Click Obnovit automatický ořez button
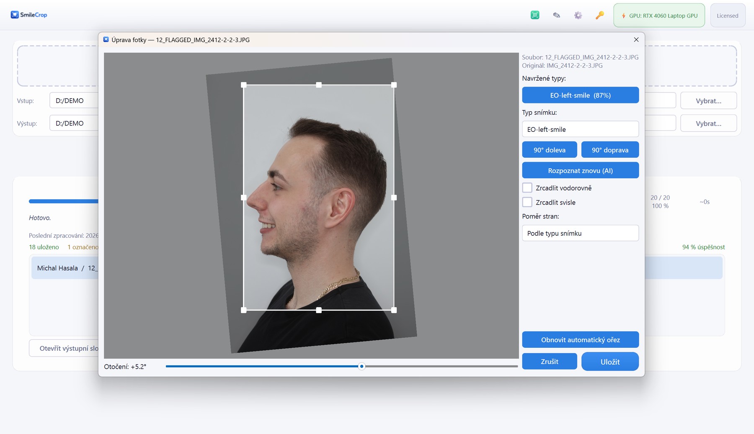Screen dimensions: 754x434 (580, 339)
